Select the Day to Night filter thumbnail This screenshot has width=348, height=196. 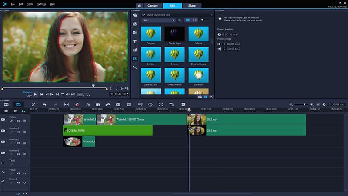(175, 34)
